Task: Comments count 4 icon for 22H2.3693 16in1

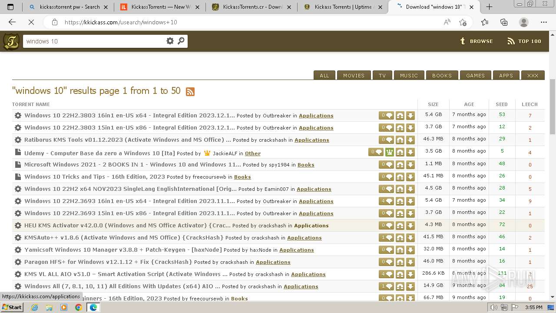Action: 387,201
